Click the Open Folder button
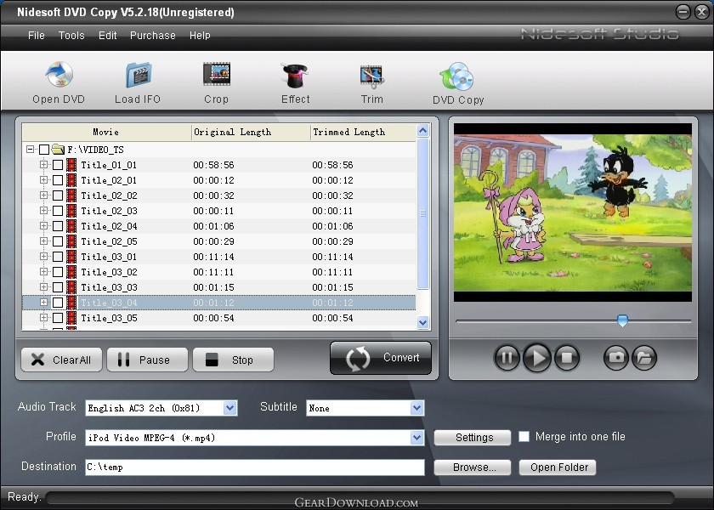Viewport: 714px width, 510px height. click(x=558, y=467)
